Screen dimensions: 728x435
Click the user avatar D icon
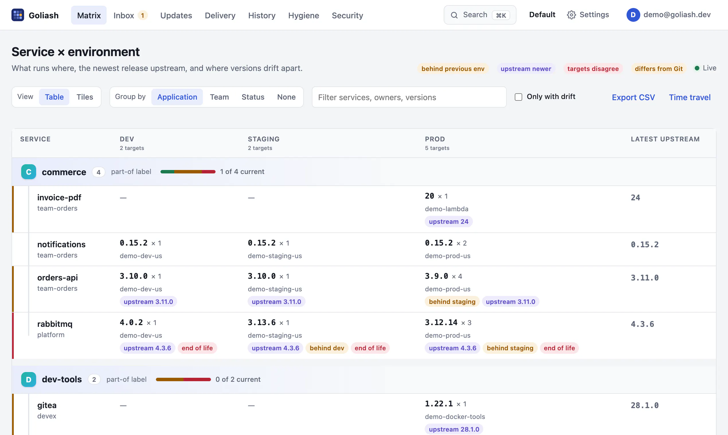pyautogui.click(x=633, y=15)
